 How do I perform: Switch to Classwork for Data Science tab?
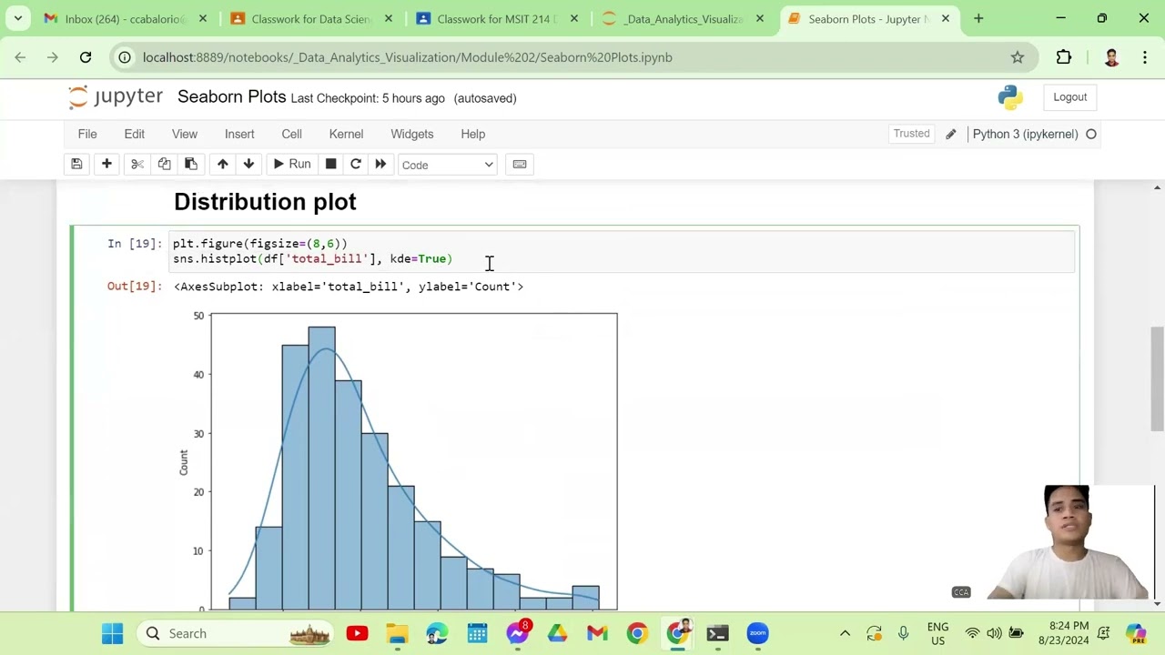point(311,19)
